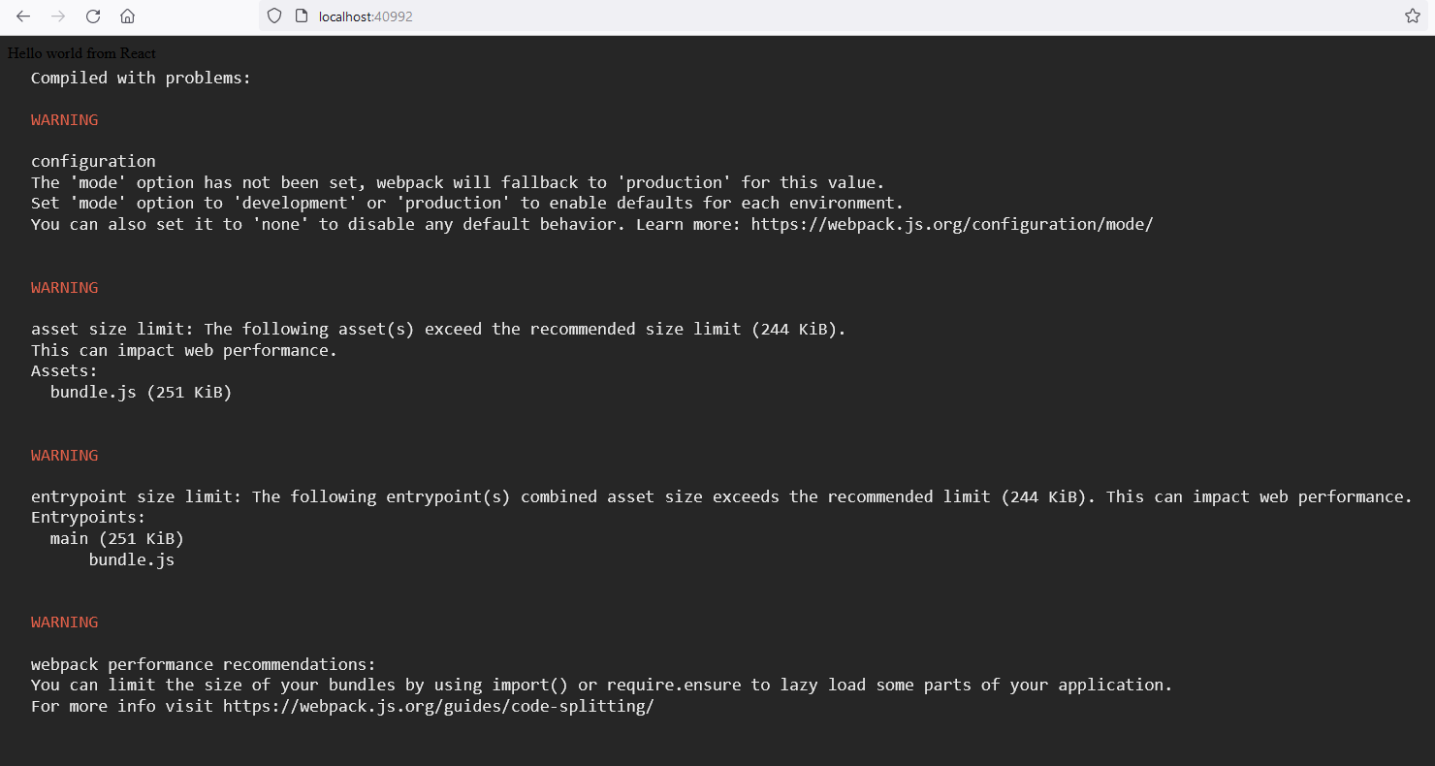Reload the page with the refresh icon
This screenshot has height=766, width=1435.
tap(93, 16)
